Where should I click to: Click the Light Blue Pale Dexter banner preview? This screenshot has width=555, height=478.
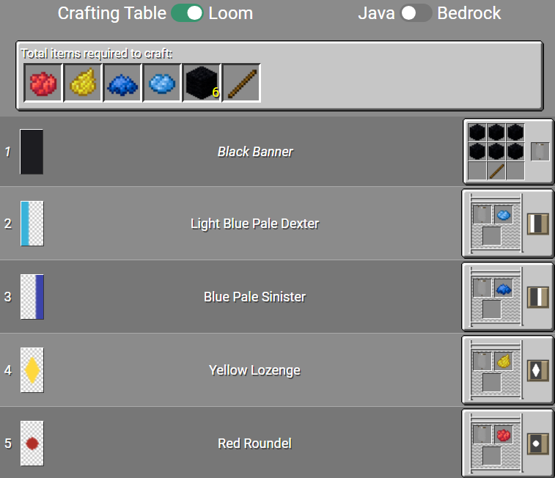coord(32,224)
